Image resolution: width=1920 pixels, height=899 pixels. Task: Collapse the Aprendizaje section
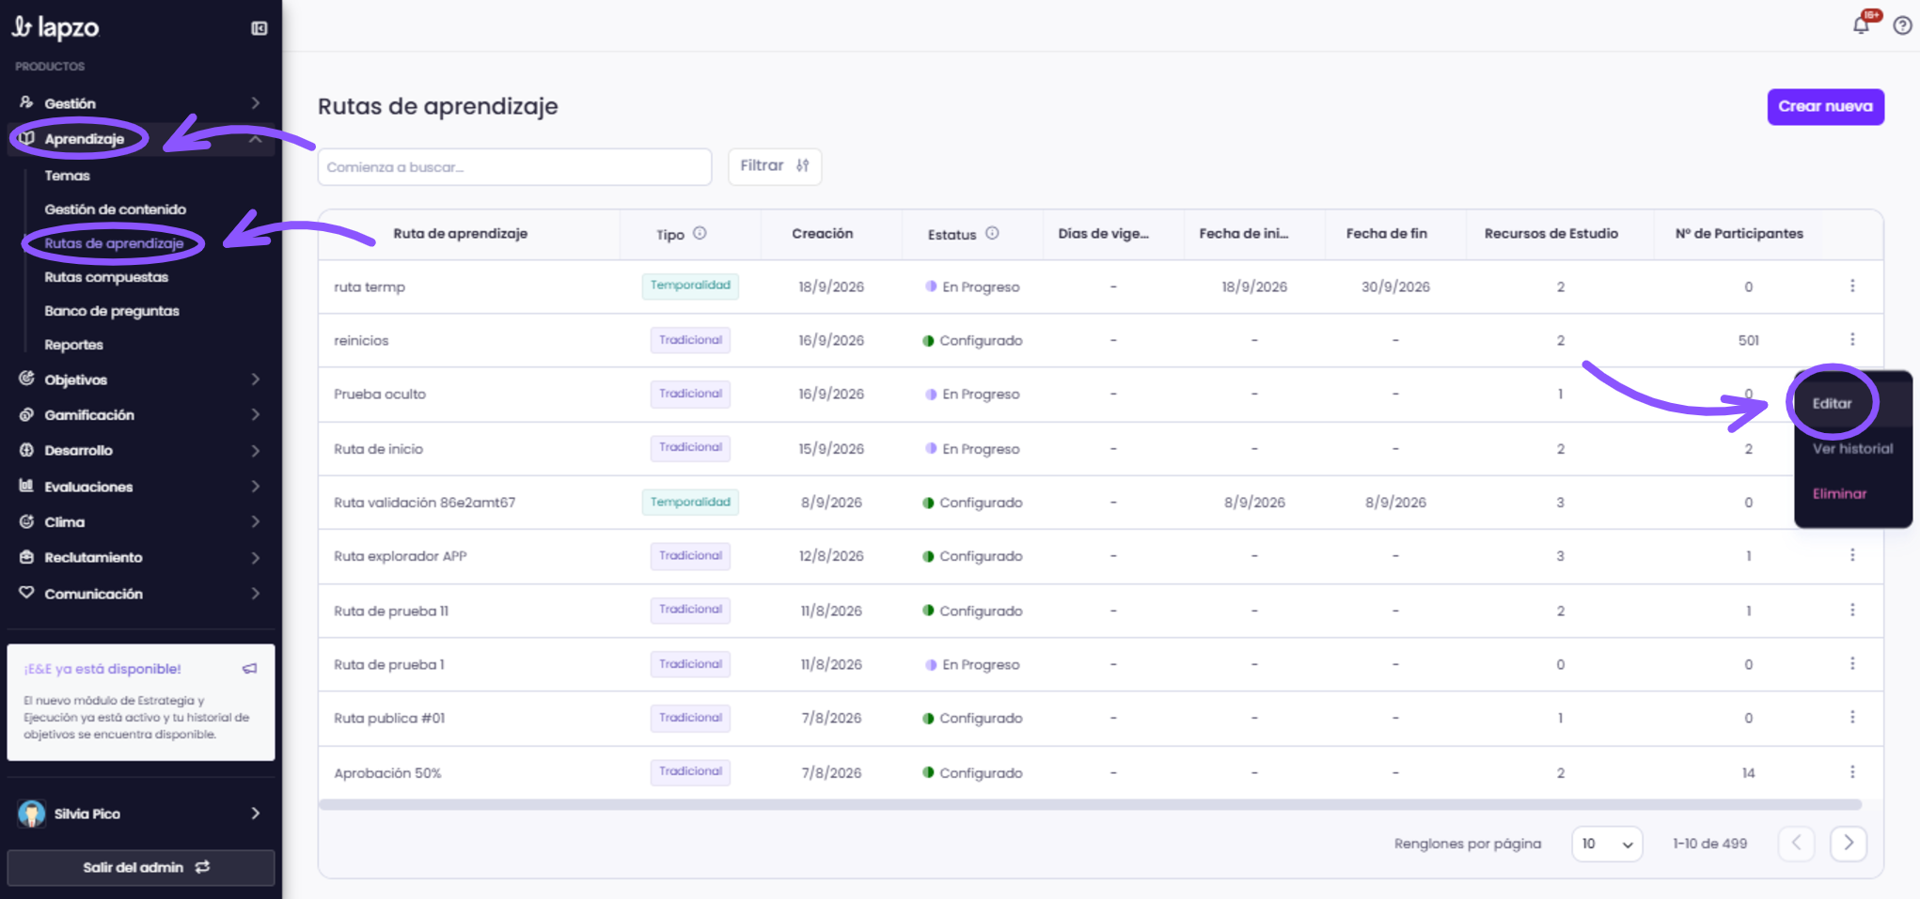(x=141, y=139)
